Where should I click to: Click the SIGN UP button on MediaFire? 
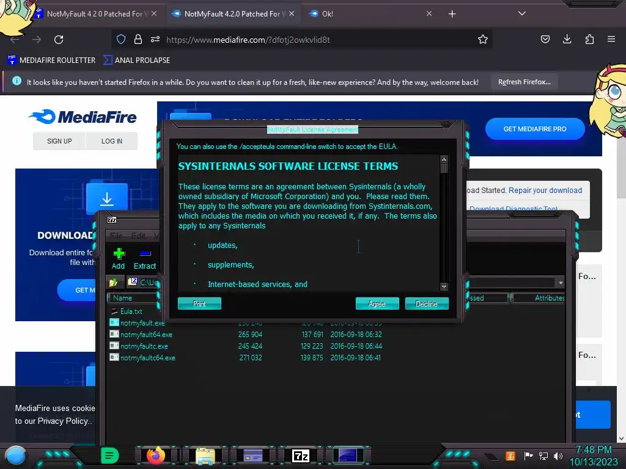[x=59, y=141]
